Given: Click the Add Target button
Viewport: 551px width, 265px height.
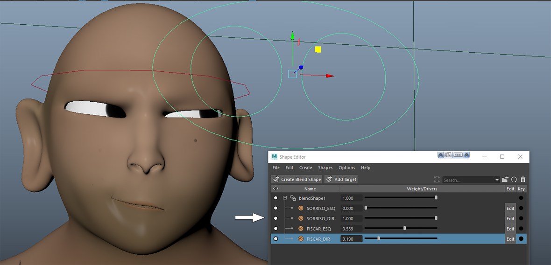Looking at the screenshot, I should [341, 180].
